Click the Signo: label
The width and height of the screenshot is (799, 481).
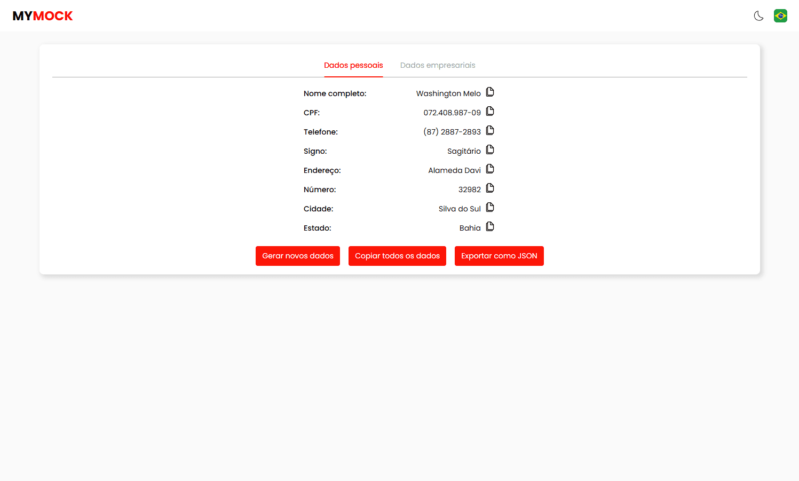(315, 151)
